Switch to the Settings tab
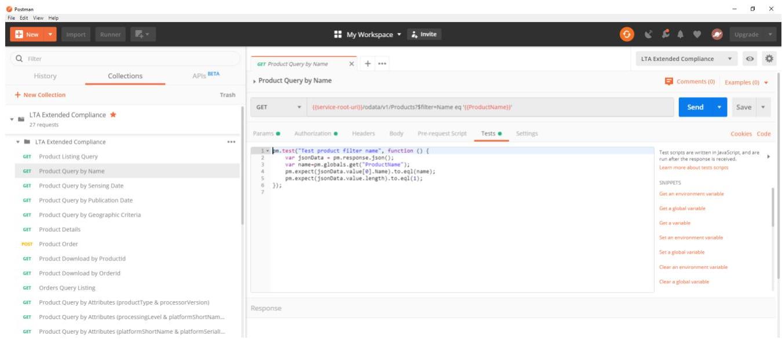782x340 pixels. tap(527, 134)
